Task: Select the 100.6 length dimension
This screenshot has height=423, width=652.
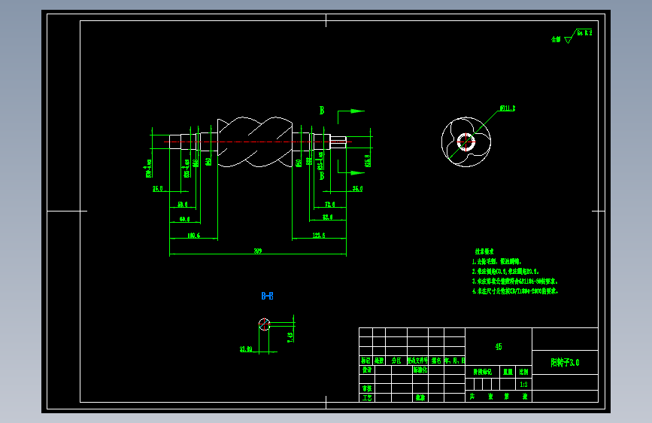Action: [x=193, y=236]
